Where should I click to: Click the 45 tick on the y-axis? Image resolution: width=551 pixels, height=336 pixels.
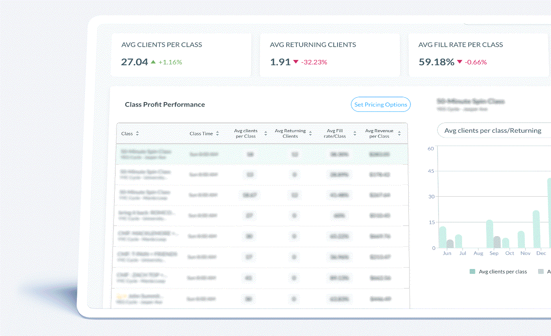430,171
